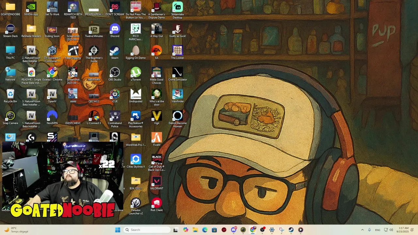Select the Network desktop icon
418x235 pixels.
click(x=10, y=74)
